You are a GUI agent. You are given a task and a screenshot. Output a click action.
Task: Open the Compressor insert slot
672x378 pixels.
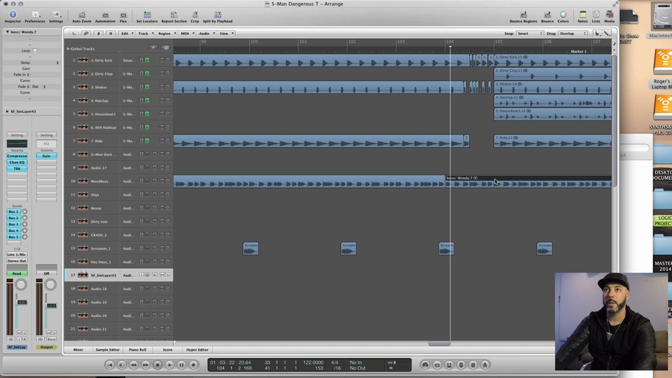pos(17,156)
